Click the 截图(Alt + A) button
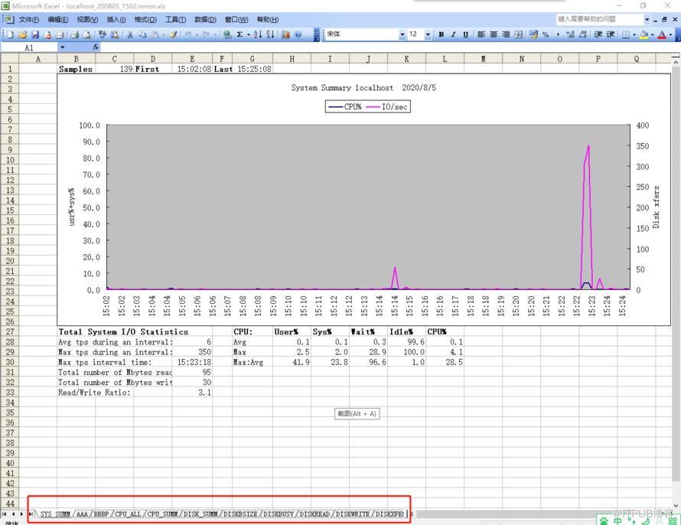This screenshot has width=681, height=525. pyautogui.click(x=357, y=414)
